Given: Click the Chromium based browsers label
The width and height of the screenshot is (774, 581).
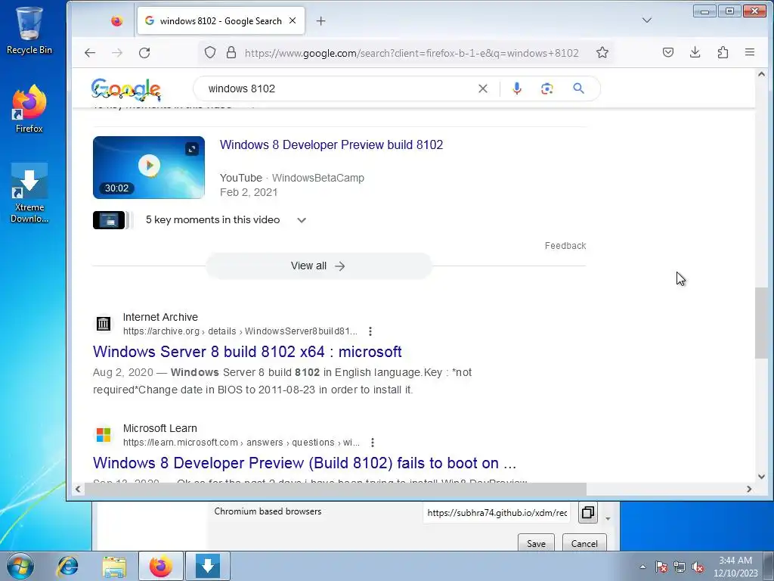Looking at the screenshot, I should tap(268, 511).
